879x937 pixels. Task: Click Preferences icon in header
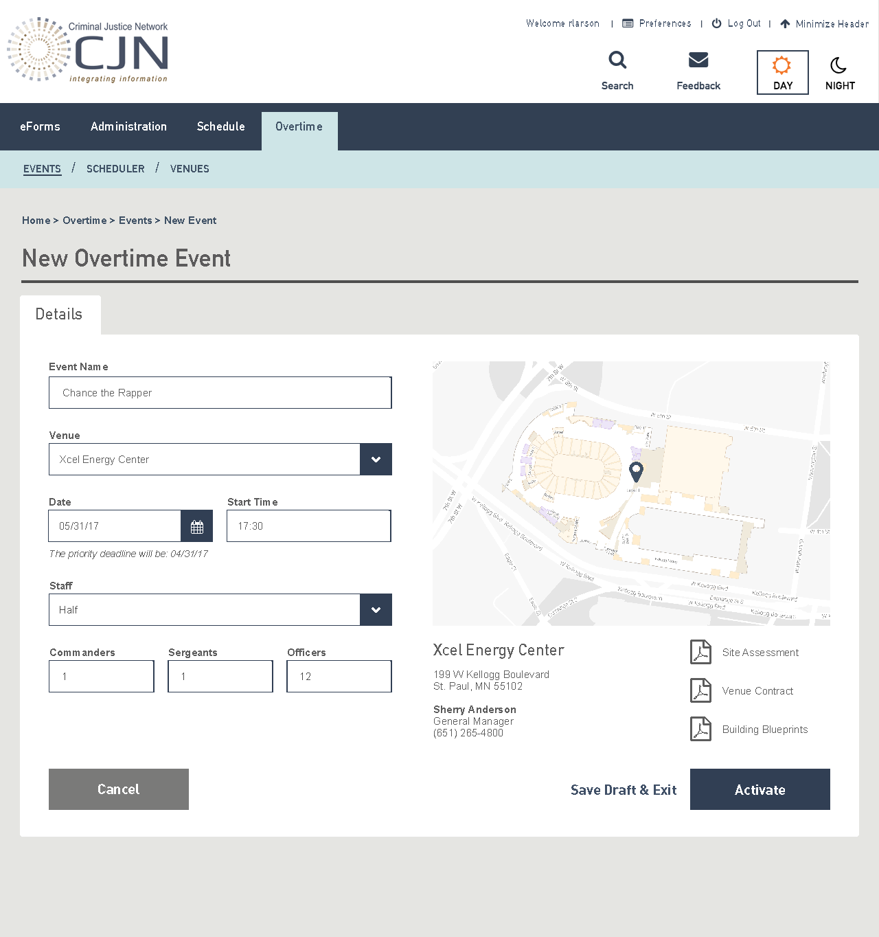pyautogui.click(x=628, y=23)
